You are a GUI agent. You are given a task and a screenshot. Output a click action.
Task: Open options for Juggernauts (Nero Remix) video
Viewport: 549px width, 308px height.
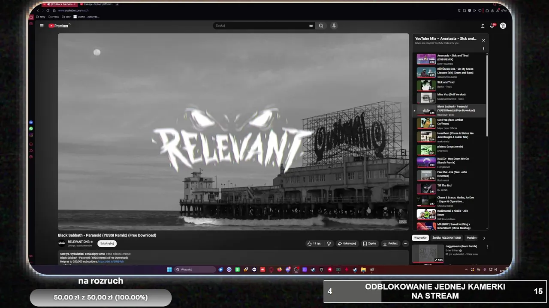tap(487, 247)
